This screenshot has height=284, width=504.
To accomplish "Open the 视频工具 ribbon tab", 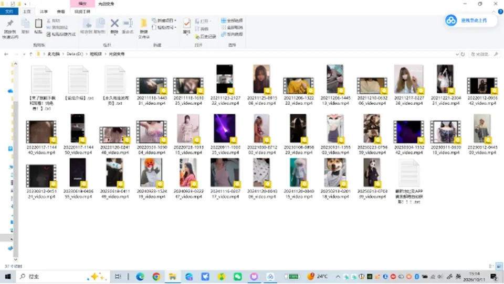I will pos(82,12).
